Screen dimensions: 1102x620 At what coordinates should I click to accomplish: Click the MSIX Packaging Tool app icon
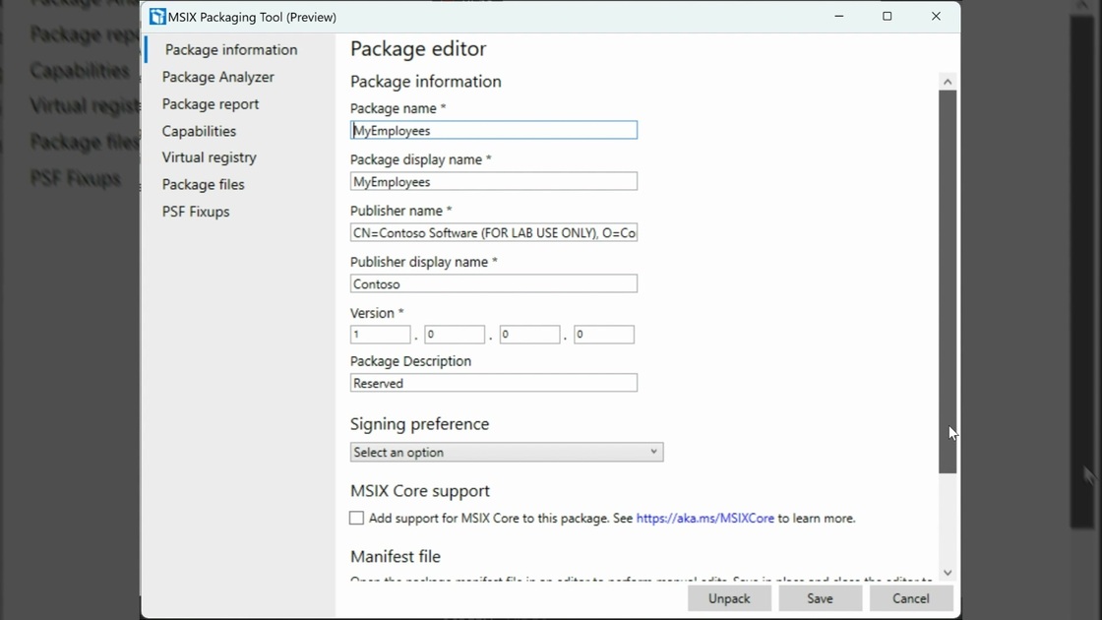coord(157,17)
